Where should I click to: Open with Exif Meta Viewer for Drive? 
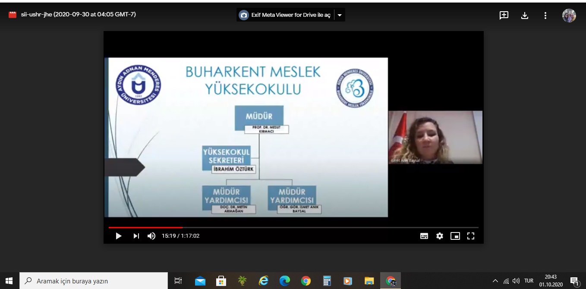point(286,15)
